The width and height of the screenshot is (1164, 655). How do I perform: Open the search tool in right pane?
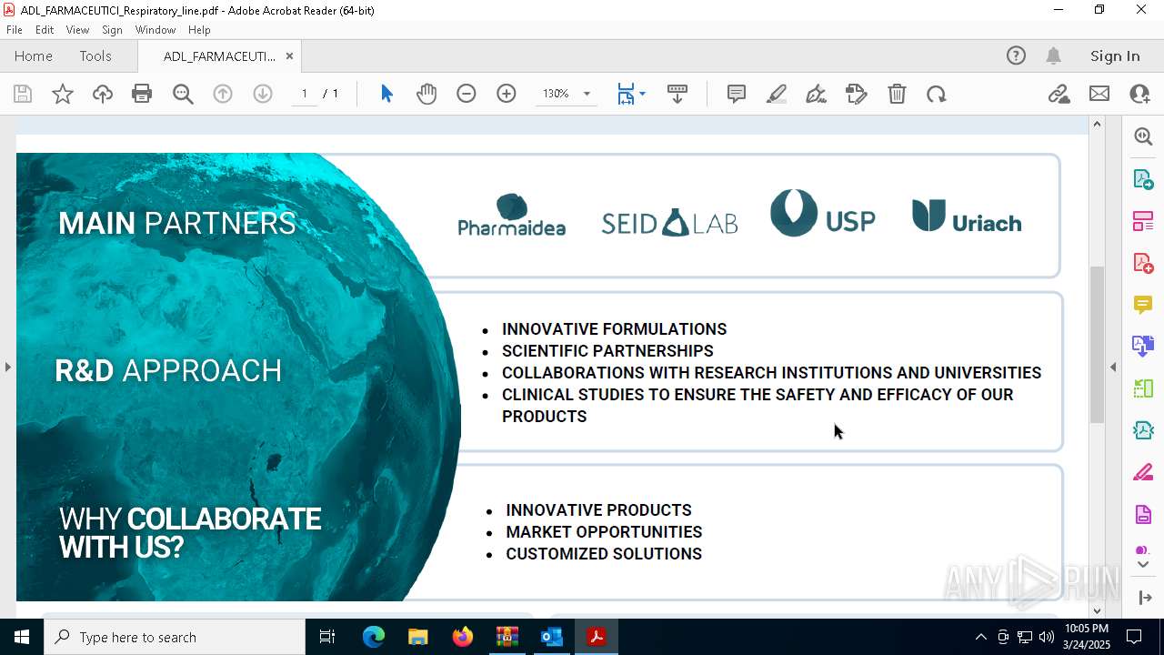point(1143,136)
